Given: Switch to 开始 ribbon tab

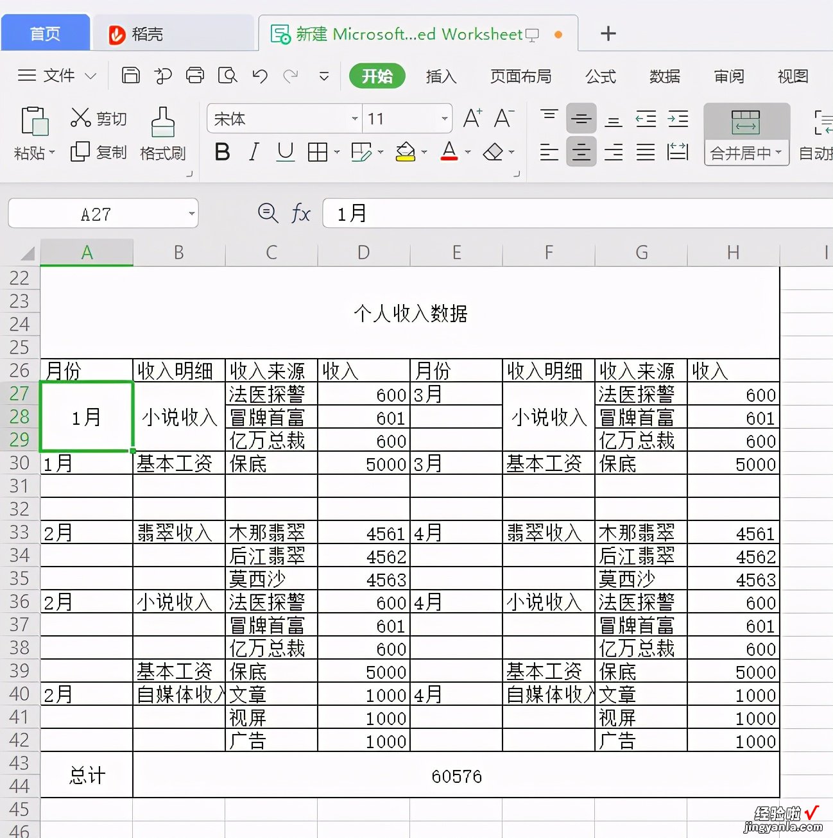Looking at the screenshot, I should [x=377, y=76].
